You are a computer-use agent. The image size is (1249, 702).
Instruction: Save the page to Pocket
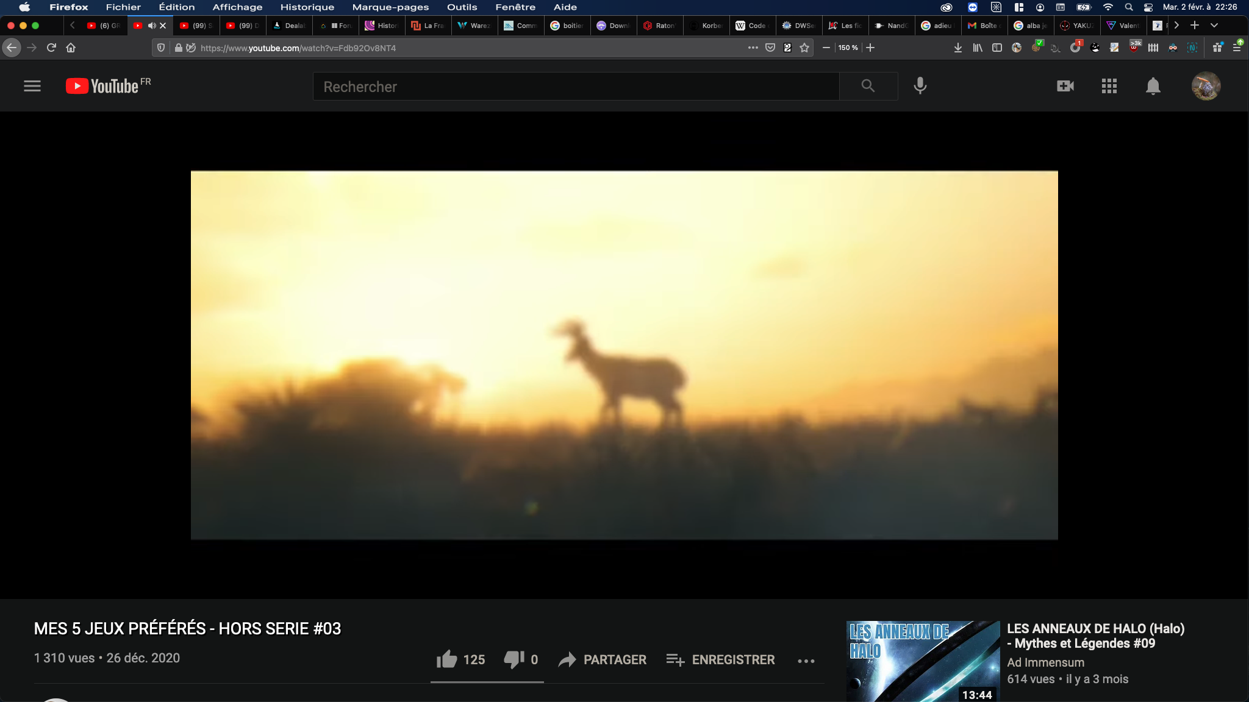[x=770, y=48]
